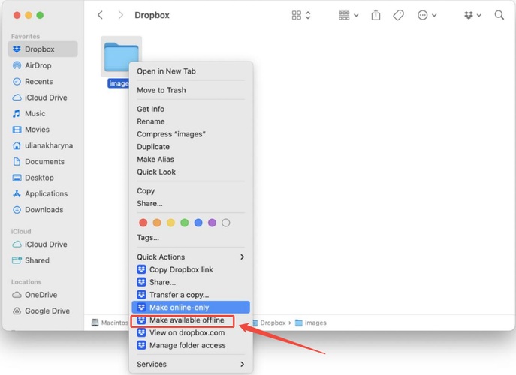Select the gray empty tag circle
Viewport: 516px width, 375px height.
coord(226,223)
